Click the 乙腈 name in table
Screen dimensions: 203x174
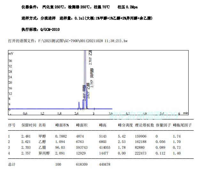[42, 148]
